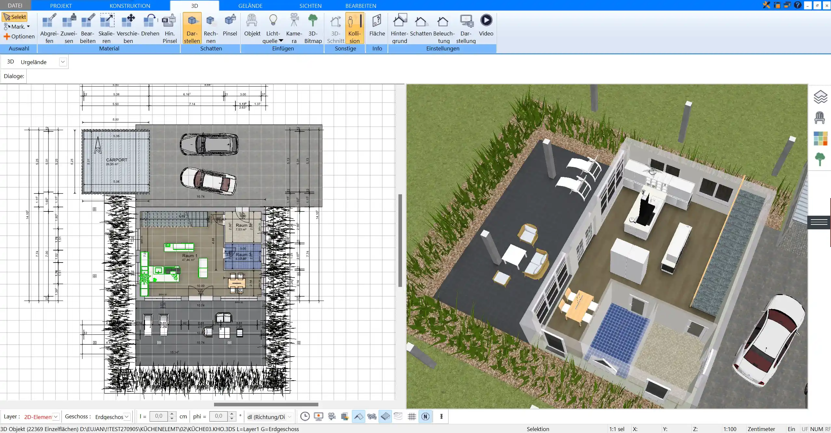The image size is (831, 433).
Task: Click the 3D-Schnitt tool
Action: pyautogui.click(x=335, y=28)
